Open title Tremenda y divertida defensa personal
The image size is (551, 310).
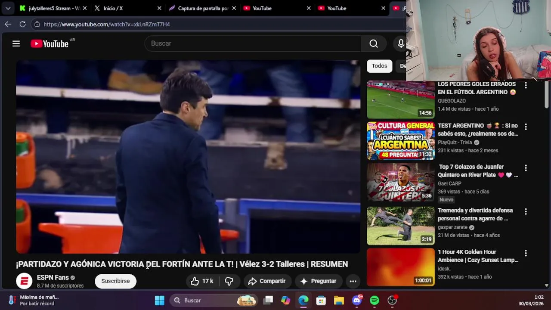point(475,214)
